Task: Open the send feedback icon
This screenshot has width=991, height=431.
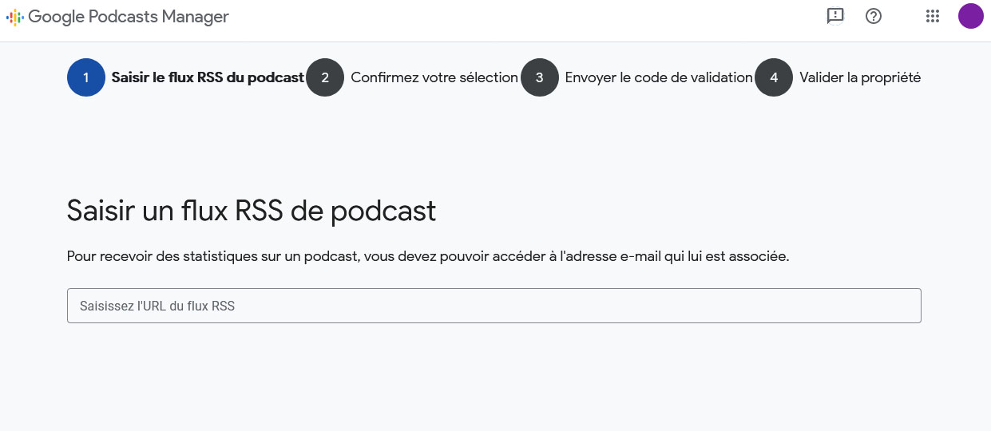Action: (835, 16)
